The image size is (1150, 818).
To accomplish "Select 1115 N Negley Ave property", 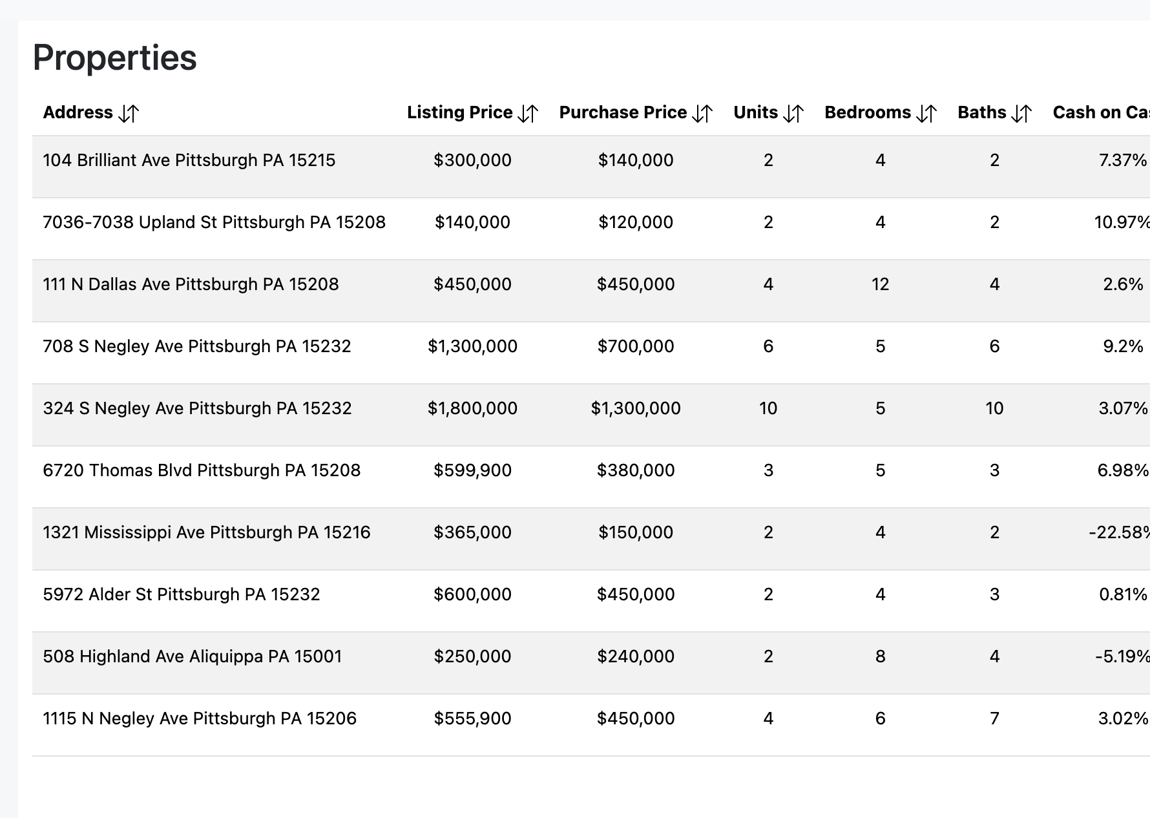I will (200, 718).
